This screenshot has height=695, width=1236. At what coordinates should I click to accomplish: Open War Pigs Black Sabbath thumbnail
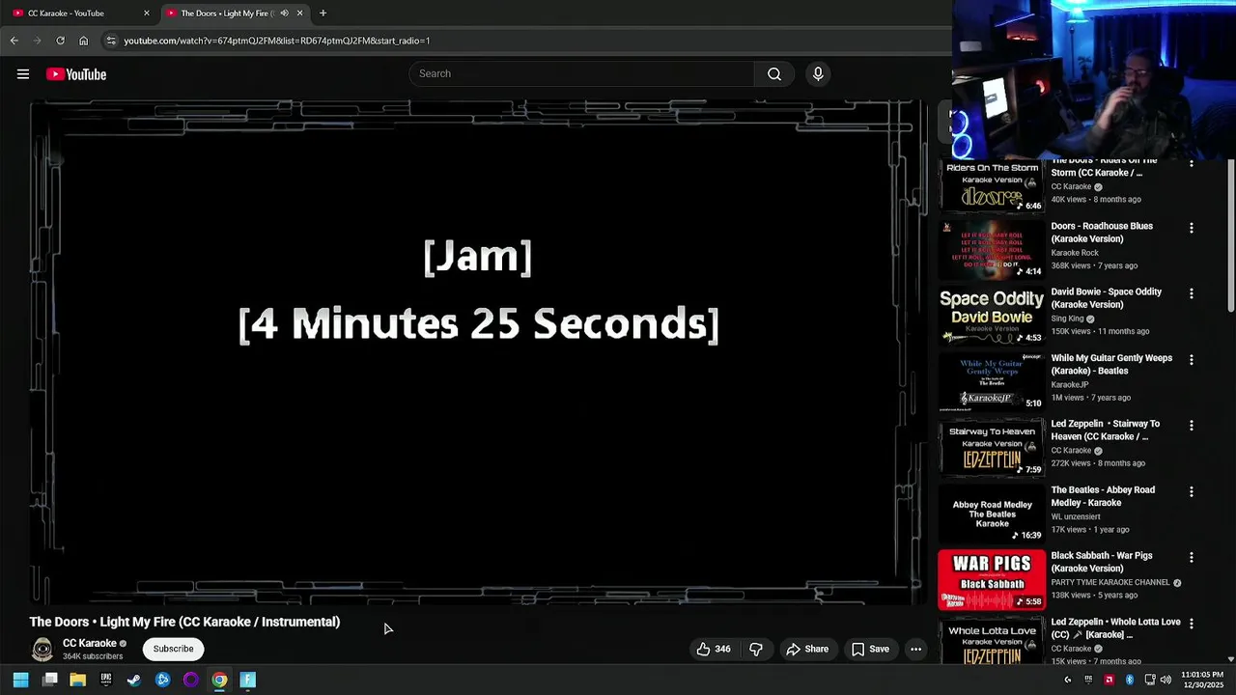coord(992,580)
